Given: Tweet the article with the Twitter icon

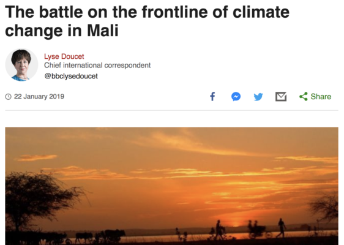Looking at the screenshot, I should tap(258, 97).
